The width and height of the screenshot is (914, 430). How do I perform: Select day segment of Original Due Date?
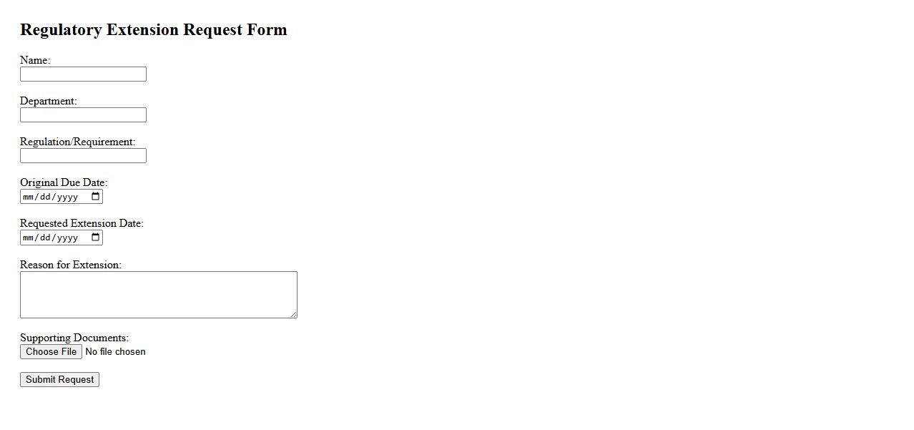(44, 197)
